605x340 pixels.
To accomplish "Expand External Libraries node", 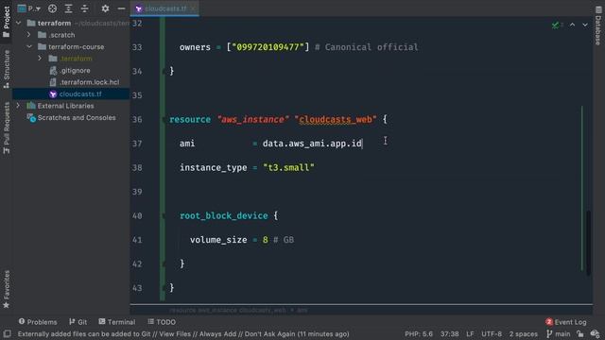I will coord(18,106).
